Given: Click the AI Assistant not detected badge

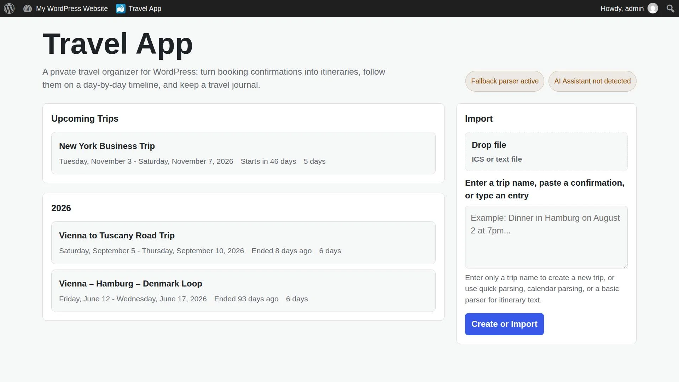Looking at the screenshot, I should (x=592, y=81).
